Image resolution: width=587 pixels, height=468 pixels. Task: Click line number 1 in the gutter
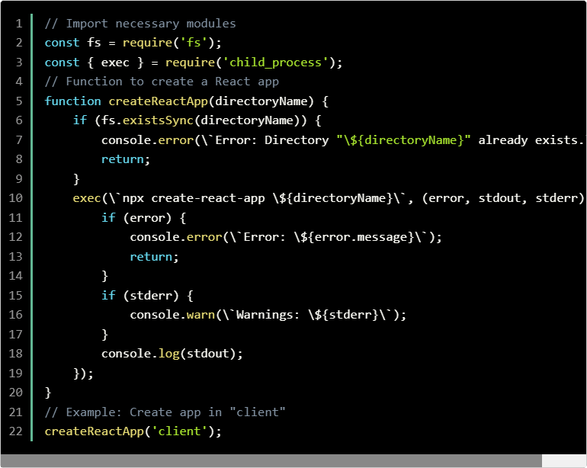click(x=19, y=24)
